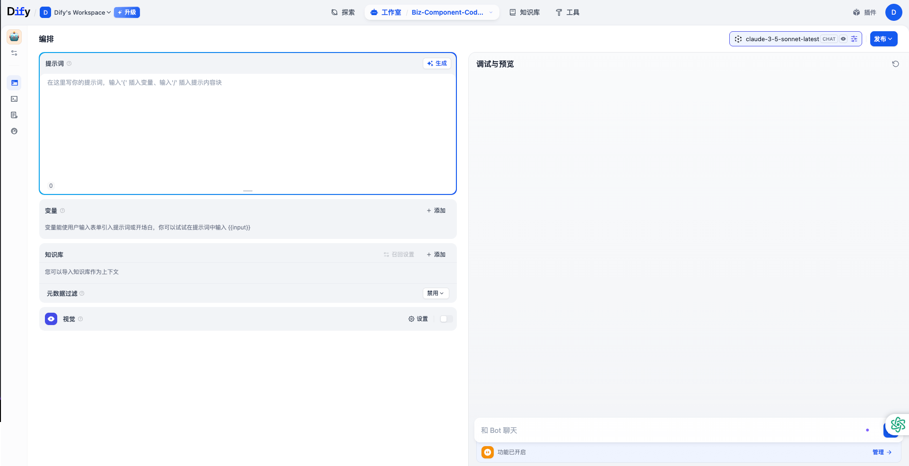
Task: Toggle the 视觉 vision switch
Action: (446, 319)
